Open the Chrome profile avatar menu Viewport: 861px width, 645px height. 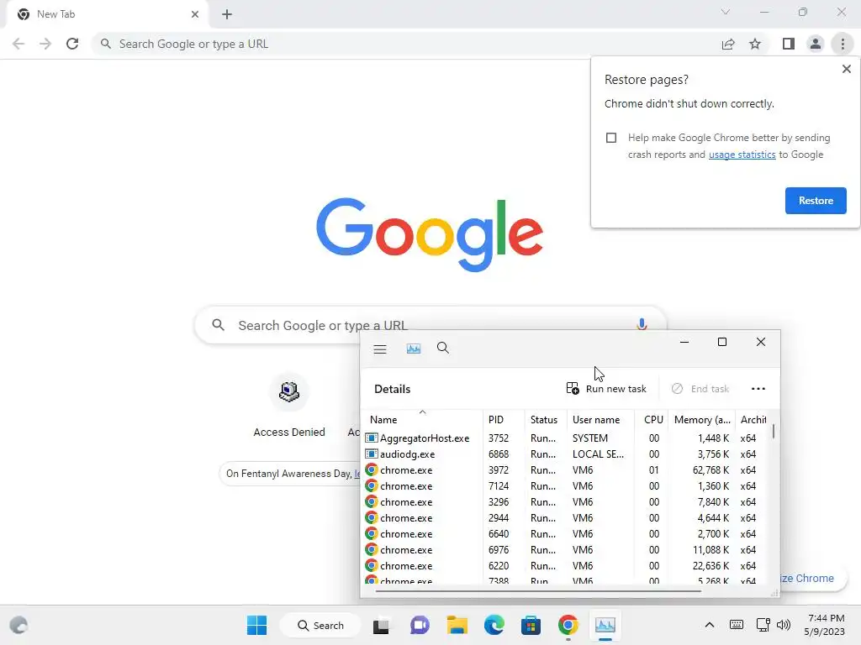coord(816,44)
